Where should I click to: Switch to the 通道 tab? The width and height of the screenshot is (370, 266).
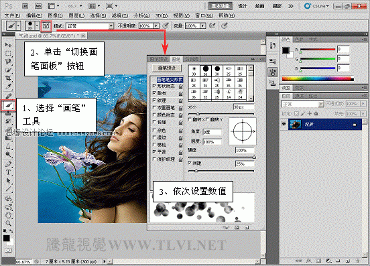pyautogui.click(x=299, y=96)
